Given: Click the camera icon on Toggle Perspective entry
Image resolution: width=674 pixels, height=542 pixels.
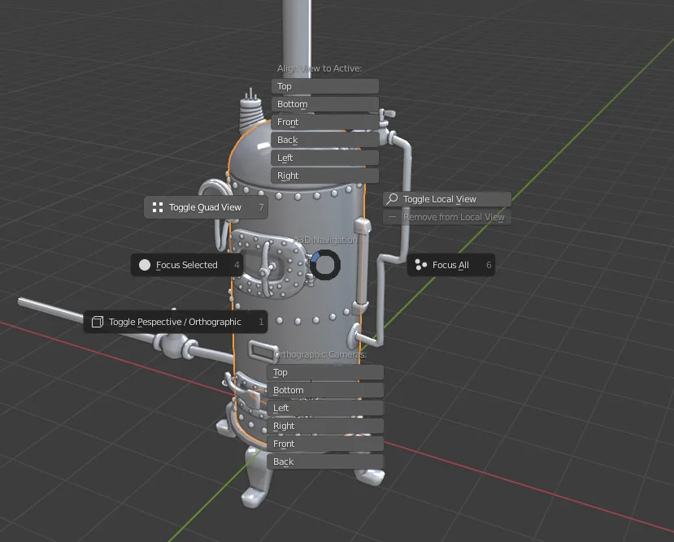Looking at the screenshot, I should click(98, 322).
